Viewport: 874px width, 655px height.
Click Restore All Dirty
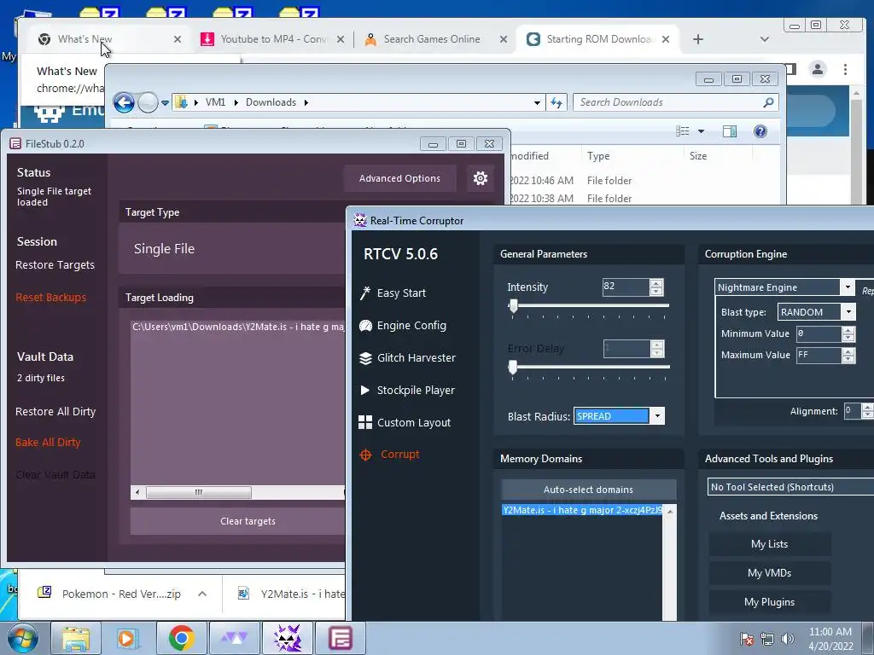(x=55, y=412)
